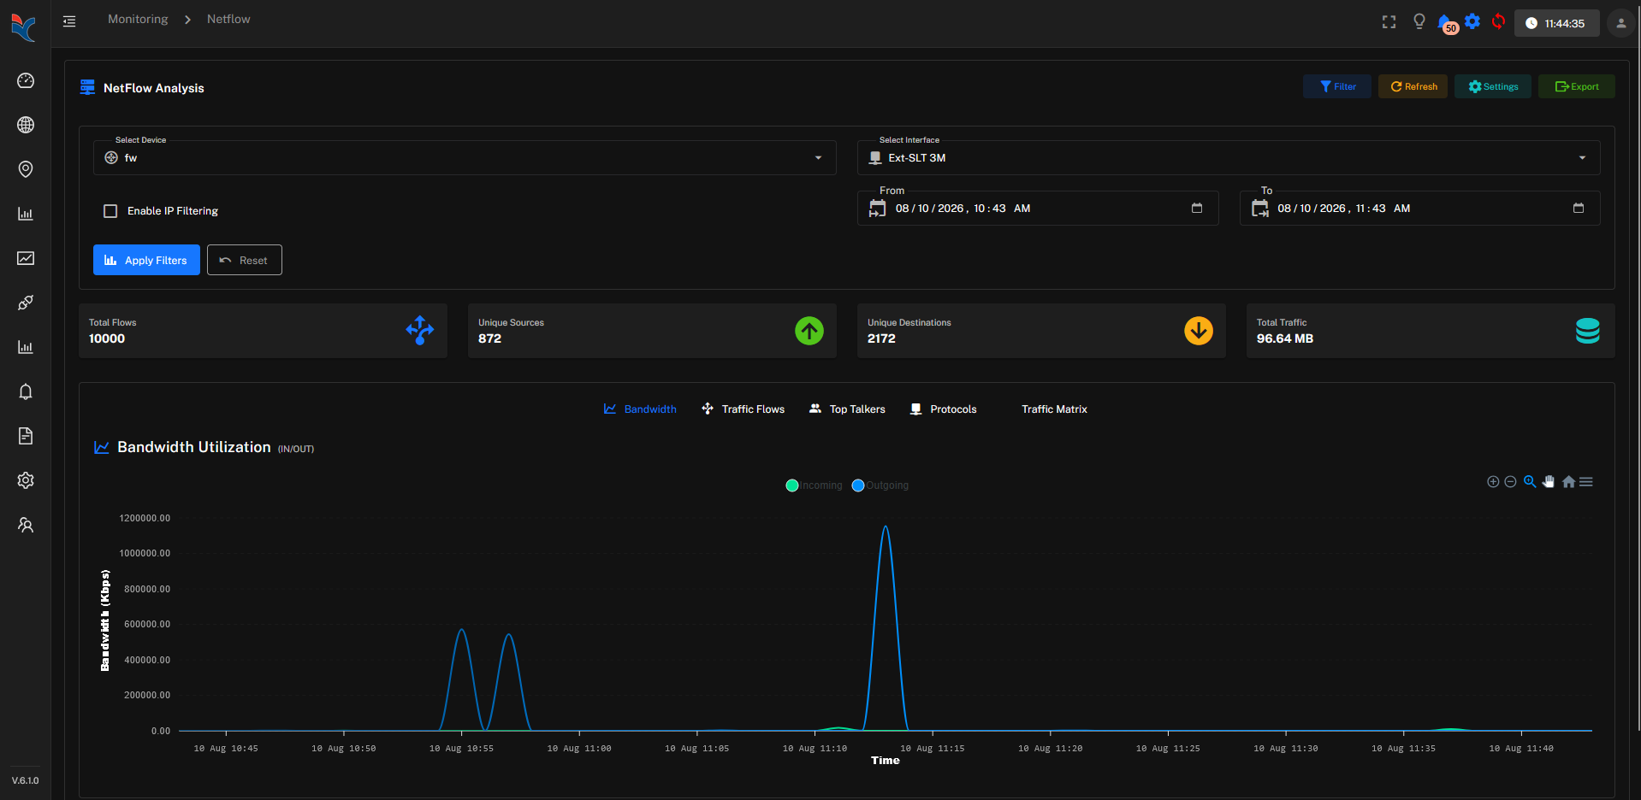Enter fullscreen mode via the header icon

coord(1389,22)
